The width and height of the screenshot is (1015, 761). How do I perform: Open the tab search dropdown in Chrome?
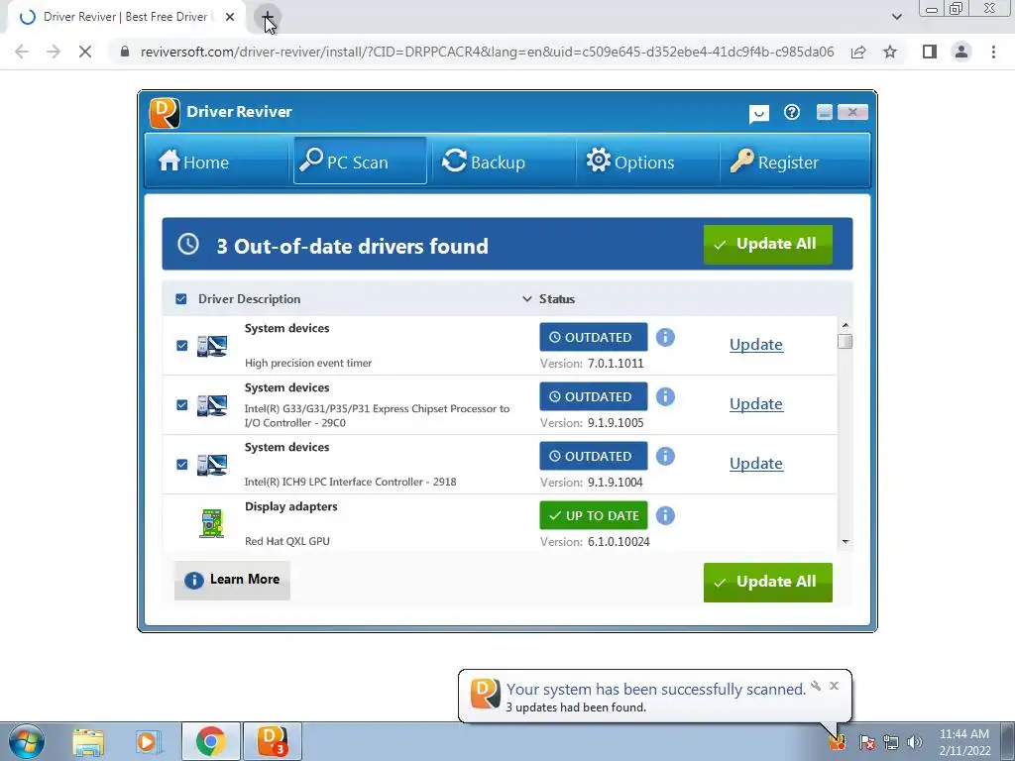pos(896,17)
